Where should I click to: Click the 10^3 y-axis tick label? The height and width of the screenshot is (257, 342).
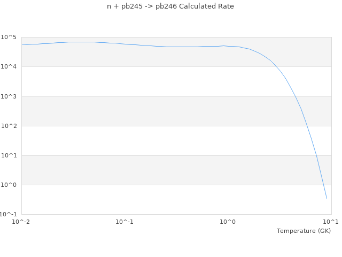pyautogui.click(x=10, y=96)
